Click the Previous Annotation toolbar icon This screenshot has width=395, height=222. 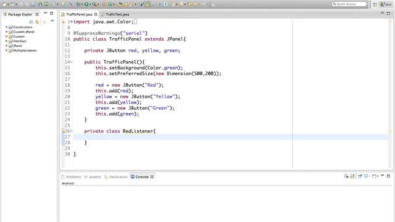(x=181, y=4)
